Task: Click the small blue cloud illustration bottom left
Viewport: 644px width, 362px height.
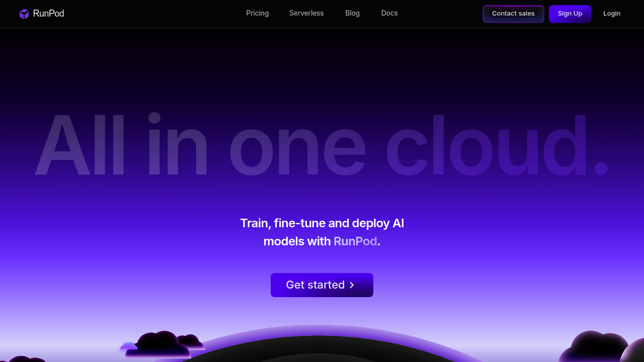Action: [x=127, y=346]
